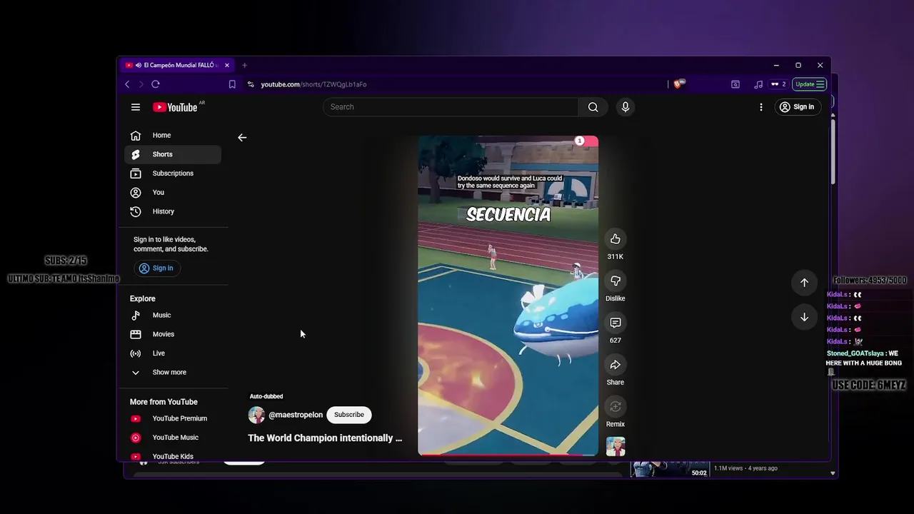
Task: Go back with the Shorts back arrow
Action: click(242, 137)
